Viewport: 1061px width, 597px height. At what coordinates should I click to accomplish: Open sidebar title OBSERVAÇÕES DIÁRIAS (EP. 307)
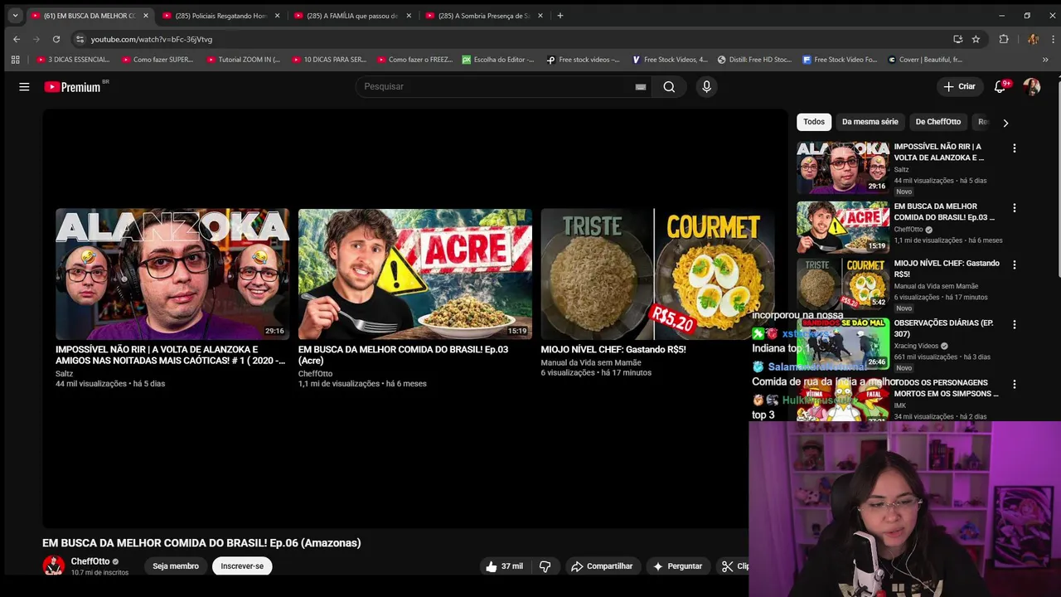943,328
